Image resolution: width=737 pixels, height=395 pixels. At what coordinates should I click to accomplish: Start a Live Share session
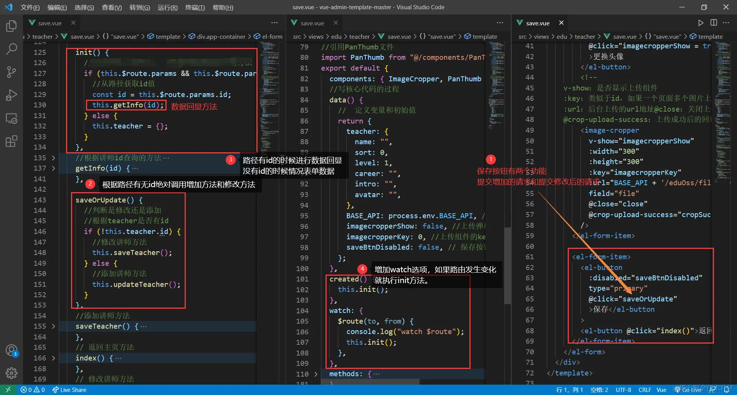[x=69, y=390]
